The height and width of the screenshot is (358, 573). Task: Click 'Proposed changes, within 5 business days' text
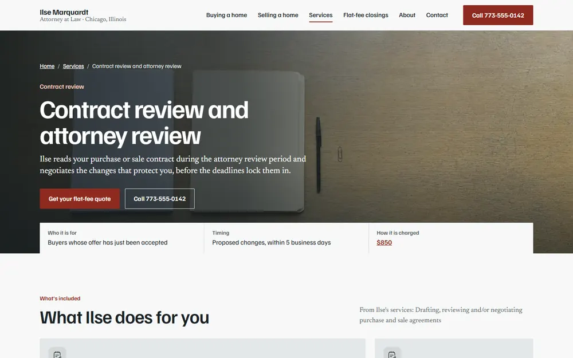pos(271,242)
